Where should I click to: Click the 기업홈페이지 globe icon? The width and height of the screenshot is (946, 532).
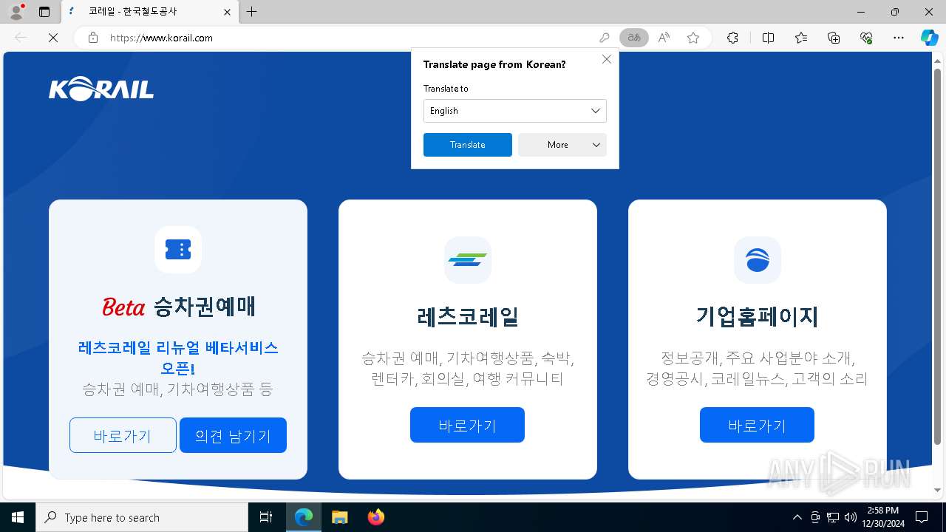point(758,260)
